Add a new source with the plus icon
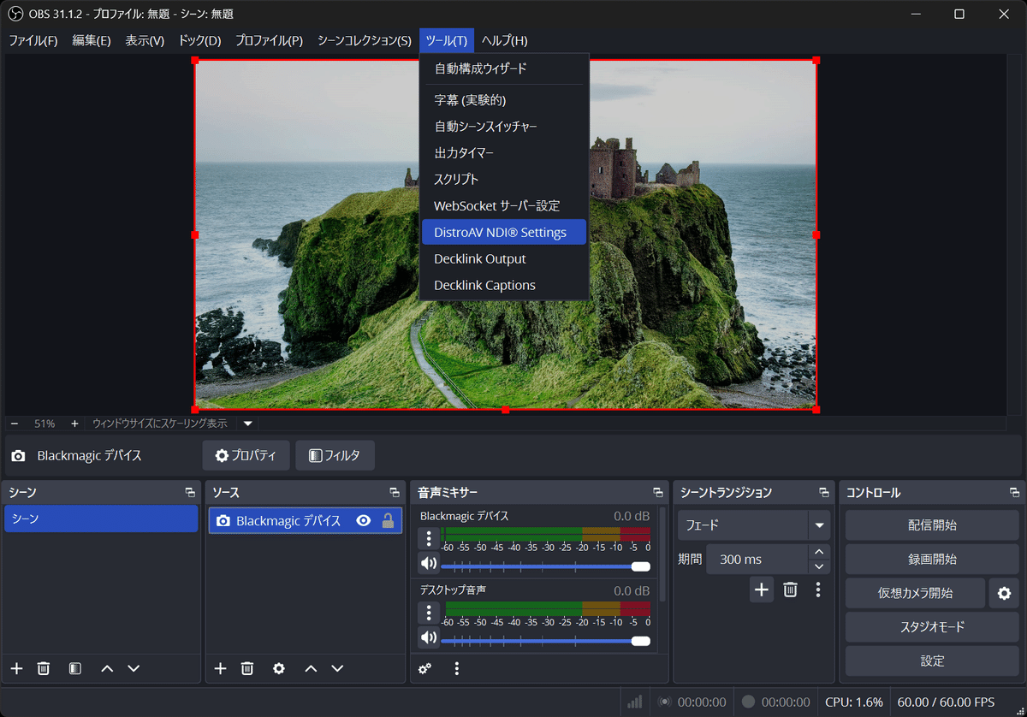 (221, 668)
